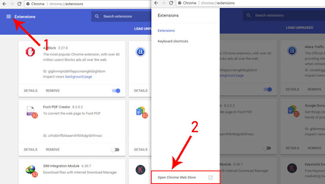Click the background page link in right window

232,75
